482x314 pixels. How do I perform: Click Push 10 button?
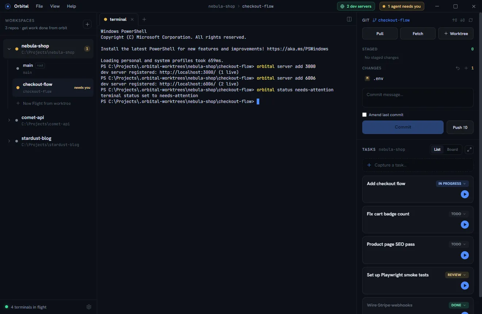coord(460,127)
